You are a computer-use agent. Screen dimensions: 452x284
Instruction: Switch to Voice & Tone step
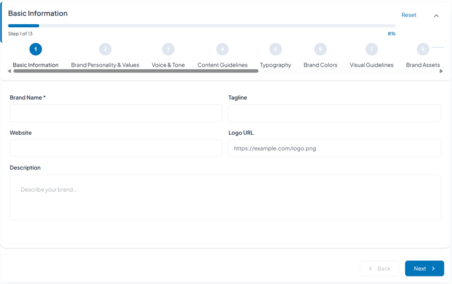(x=168, y=65)
